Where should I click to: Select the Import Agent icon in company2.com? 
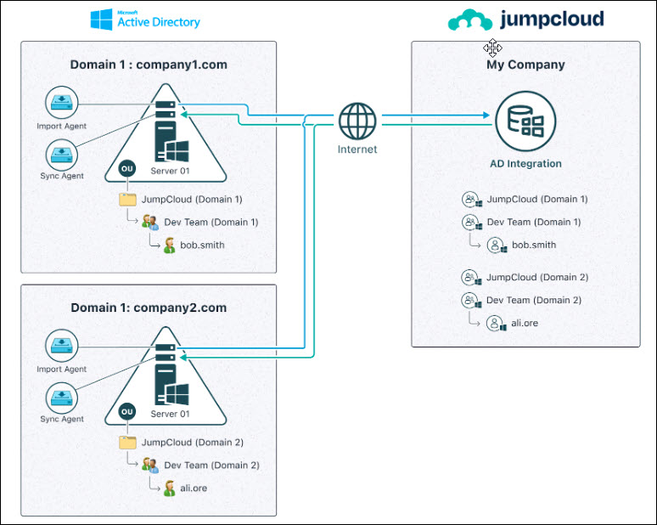click(x=61, y=347)
